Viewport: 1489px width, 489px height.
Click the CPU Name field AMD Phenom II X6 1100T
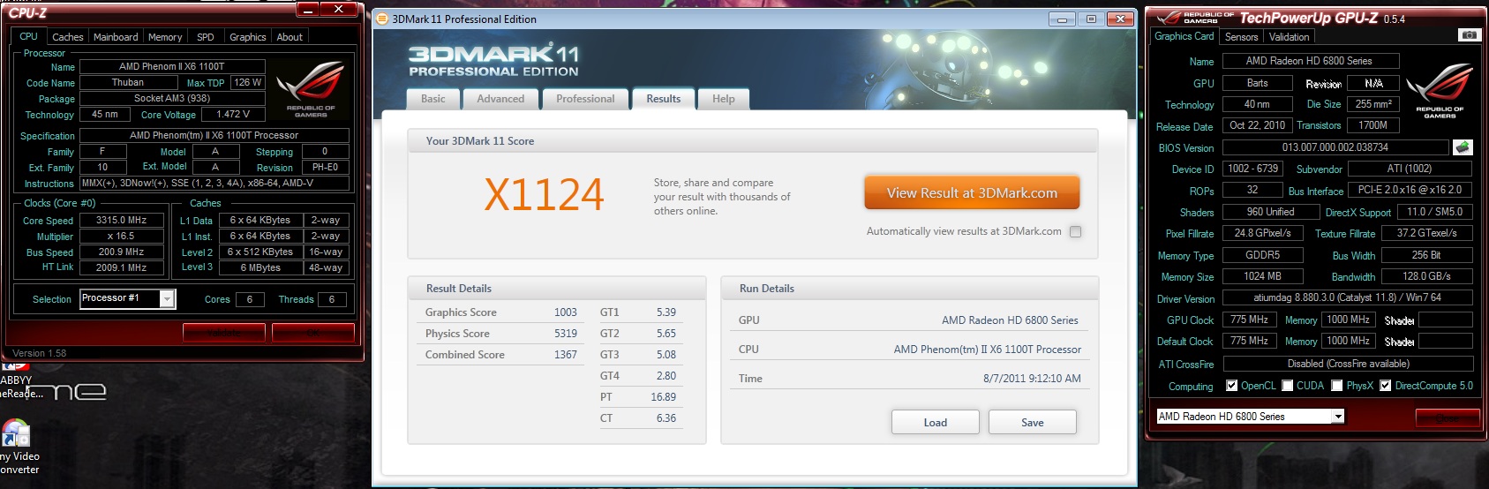click(172, 66)
